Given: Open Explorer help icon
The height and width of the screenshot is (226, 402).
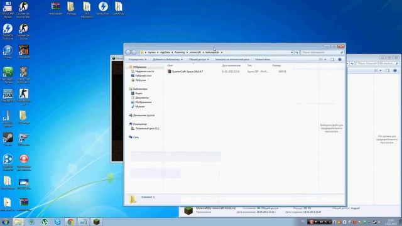Looking at the screenshot, I should 340,60.
